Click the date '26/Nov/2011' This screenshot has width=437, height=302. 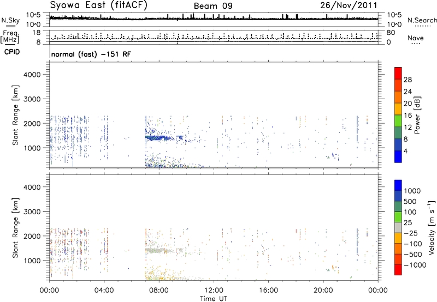pyautogui.click(x=349, y=5)
